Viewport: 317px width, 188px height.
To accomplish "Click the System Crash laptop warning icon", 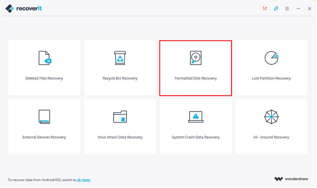I will pos(196,117).
